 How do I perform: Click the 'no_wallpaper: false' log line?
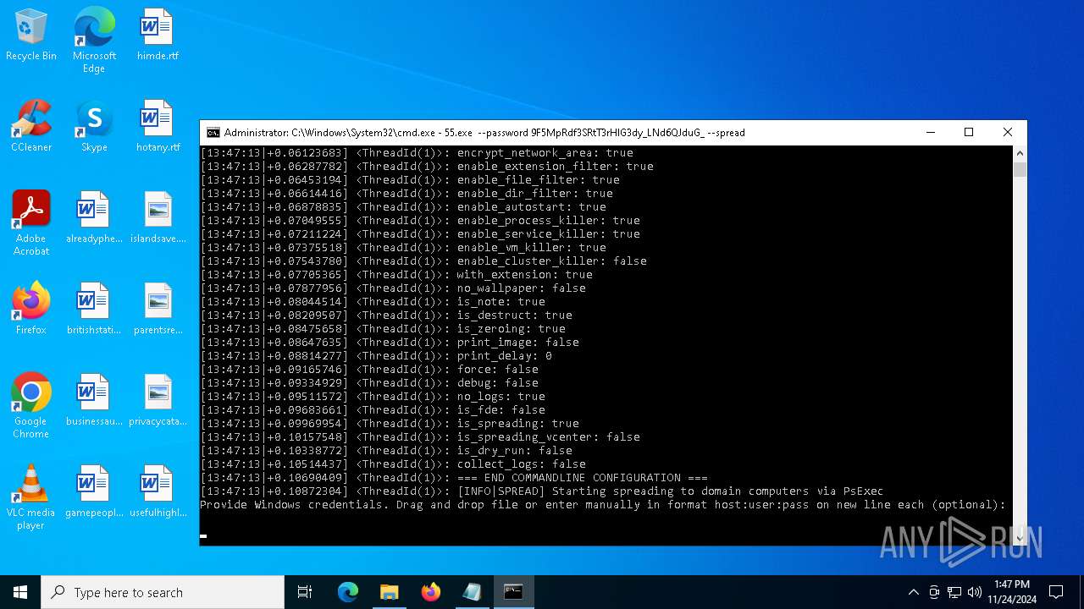[393, 288]
